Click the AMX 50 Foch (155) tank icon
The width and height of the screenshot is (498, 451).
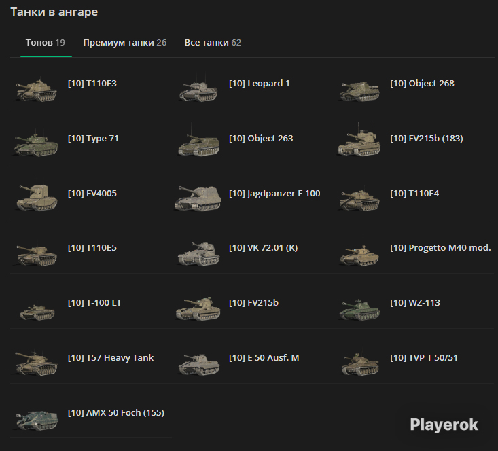(x=37, y=420)
